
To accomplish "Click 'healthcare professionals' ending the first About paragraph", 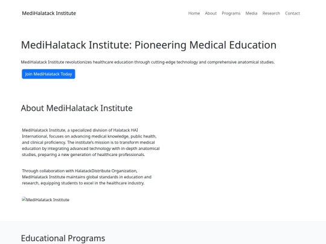I will [121, 155].
